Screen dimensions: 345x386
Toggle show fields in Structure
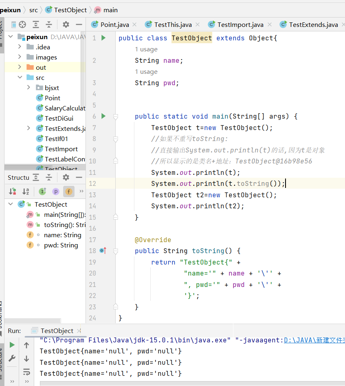tap(69, 191)
